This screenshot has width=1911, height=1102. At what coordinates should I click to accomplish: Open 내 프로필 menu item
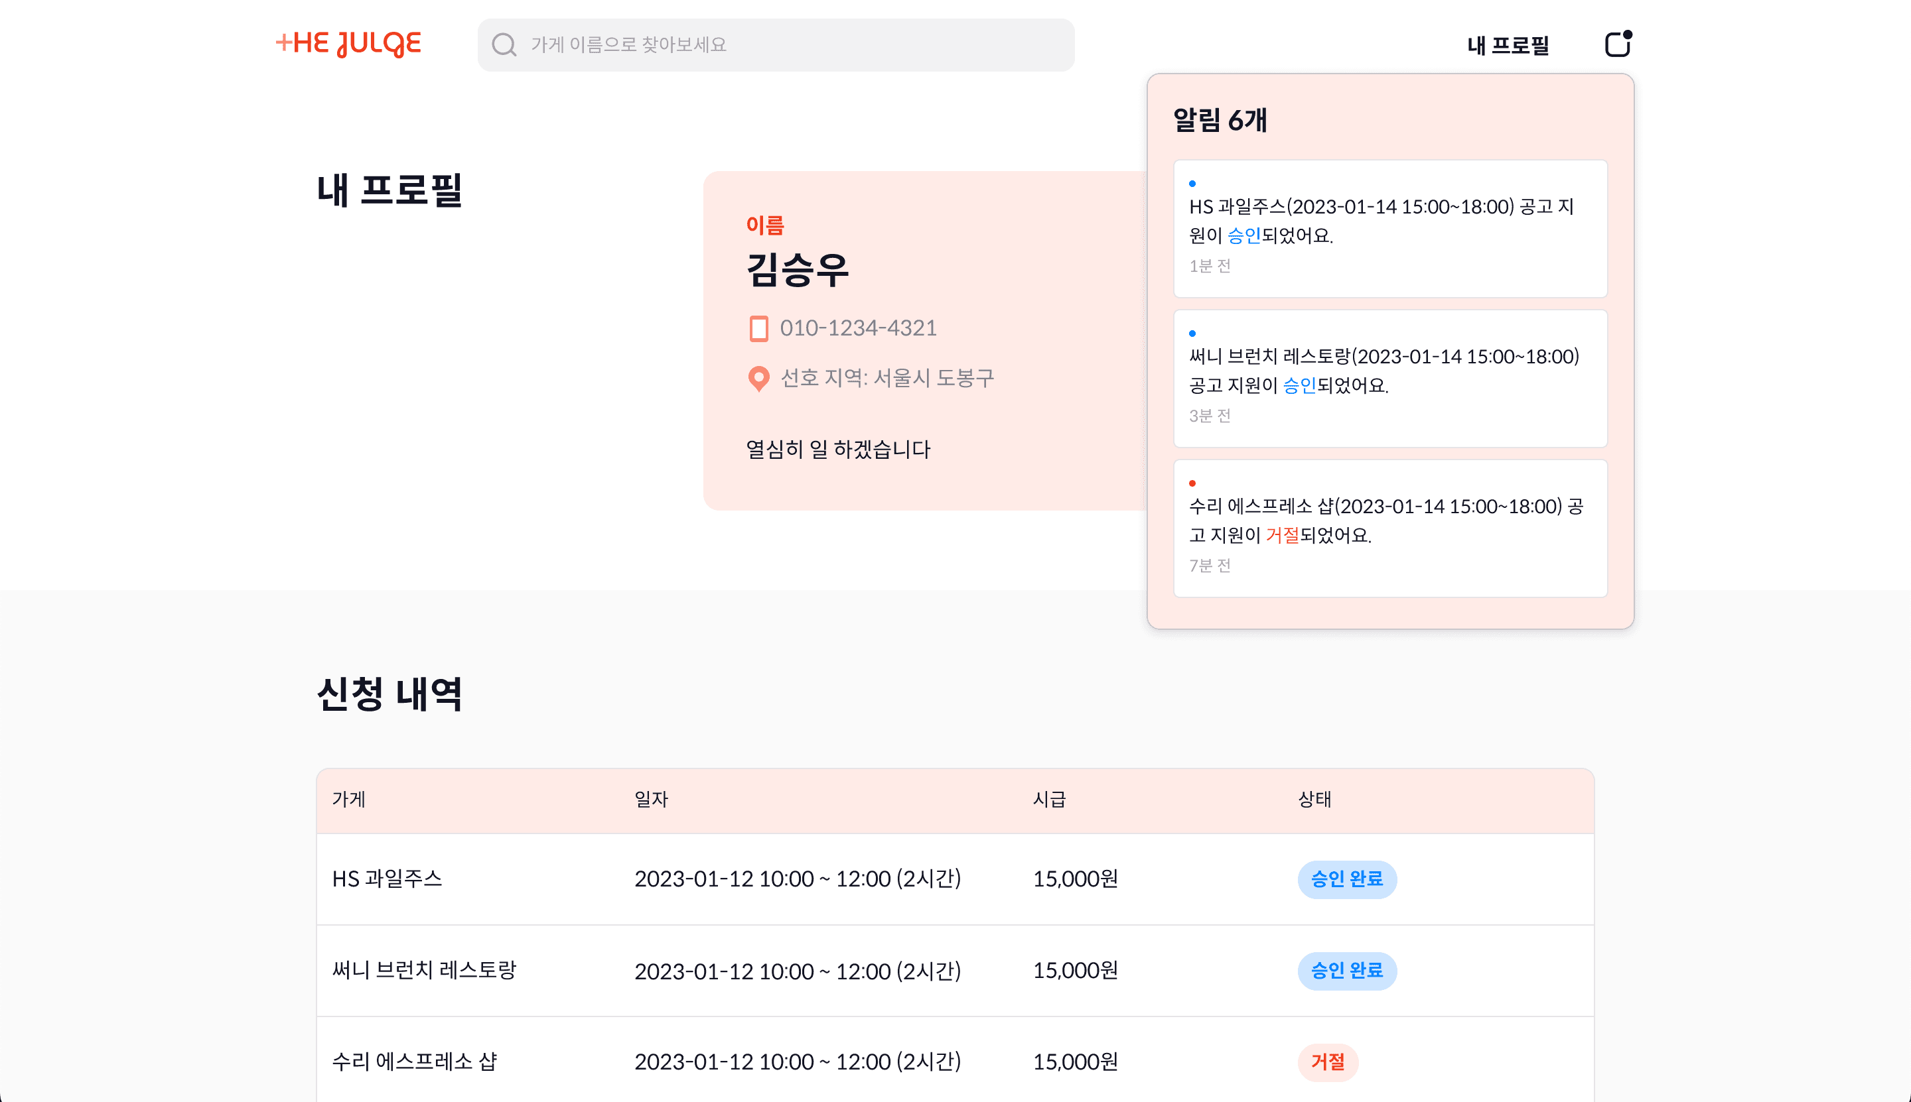pyautogui.click(x=1508, y=45)
